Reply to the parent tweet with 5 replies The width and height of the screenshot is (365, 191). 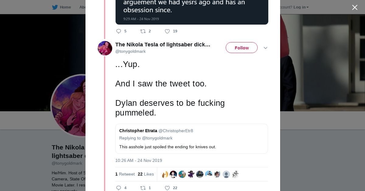119,31
